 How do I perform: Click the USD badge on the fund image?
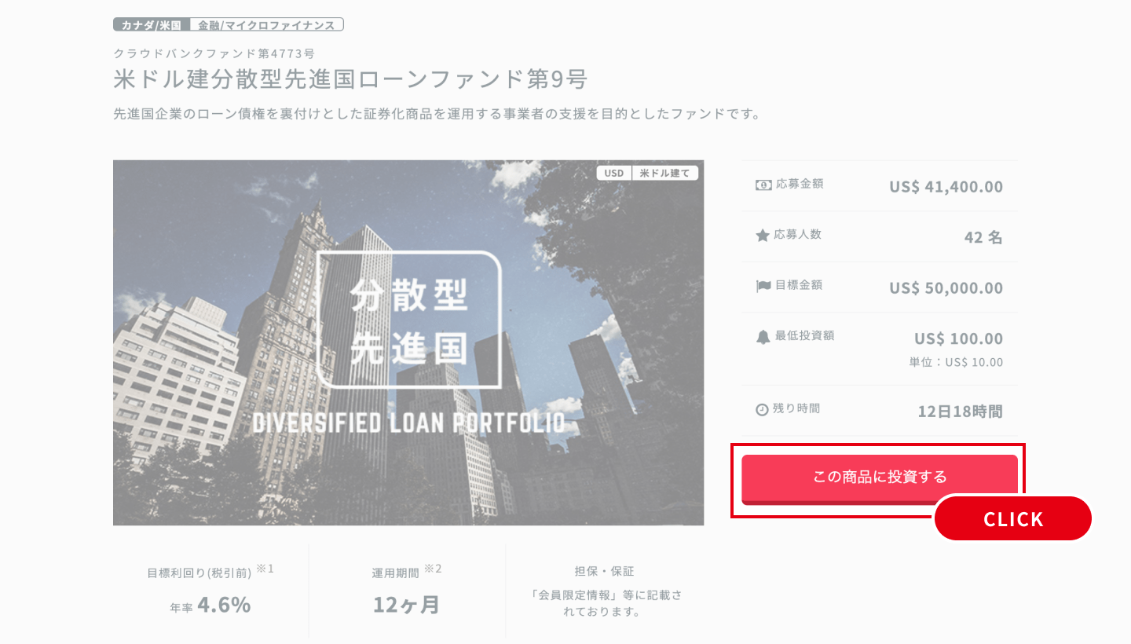(x=614, y=173)
